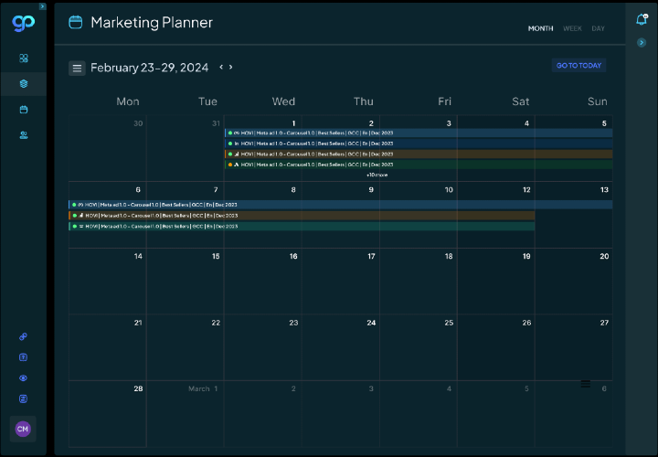Toggle the eye visibility icon in sidebar
The height and width of the screenshot is (457, 658).
pyautogui.click(x=24, y=378)
